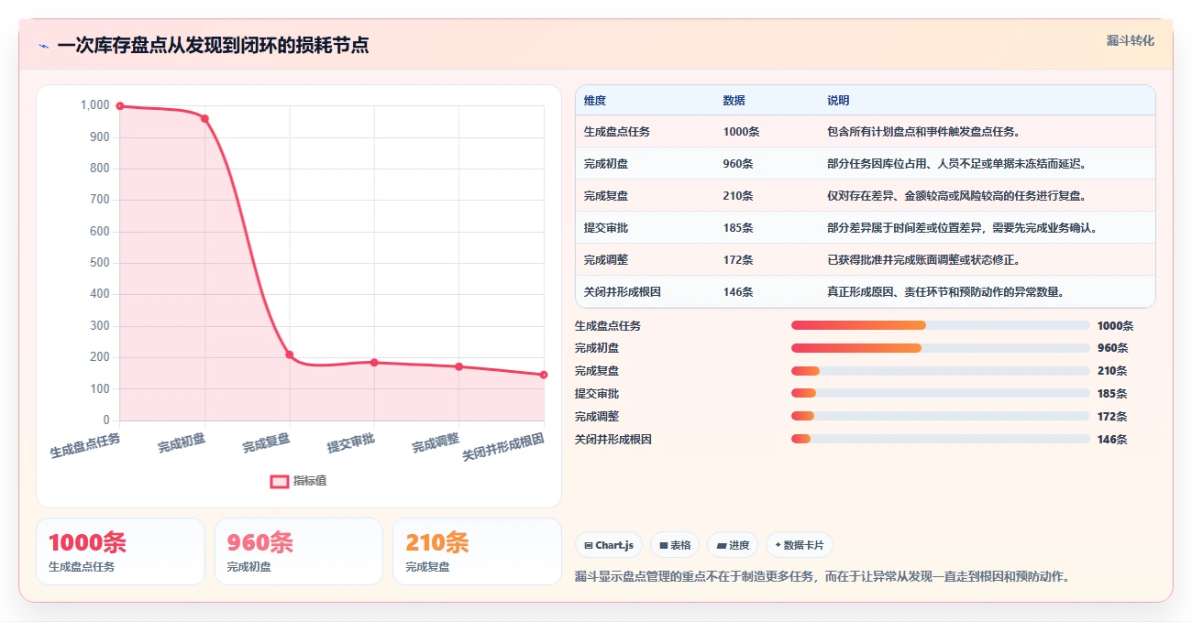The height and width of the screenshot is (622, 1192).
Task: Toggle the 指标值 legend swatch
Action: [280, 482]
